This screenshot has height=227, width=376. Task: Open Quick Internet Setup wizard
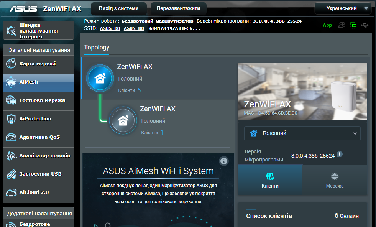click(39, 30)
